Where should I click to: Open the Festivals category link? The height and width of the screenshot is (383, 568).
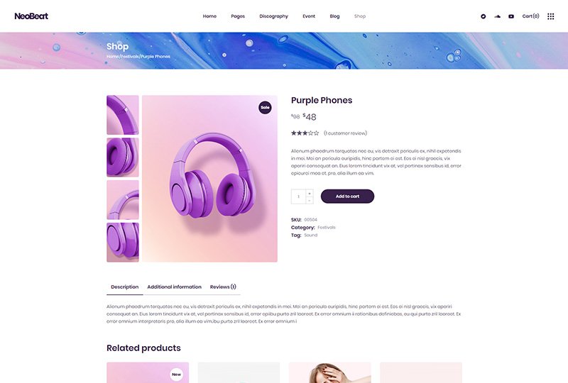[x=327, y=228]
